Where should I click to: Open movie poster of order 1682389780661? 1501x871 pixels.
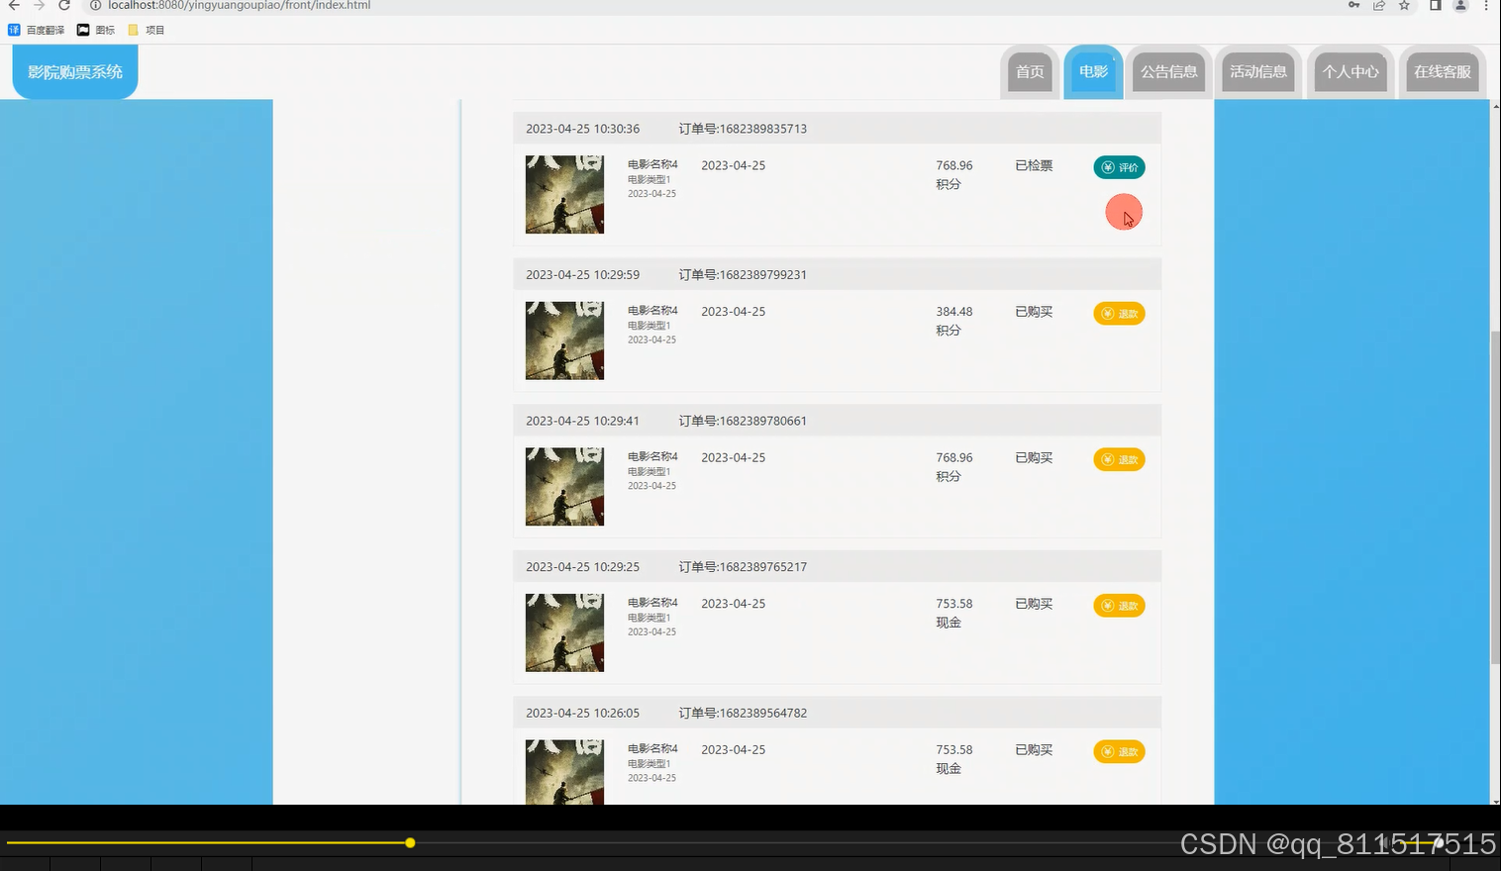click(564, 486)
